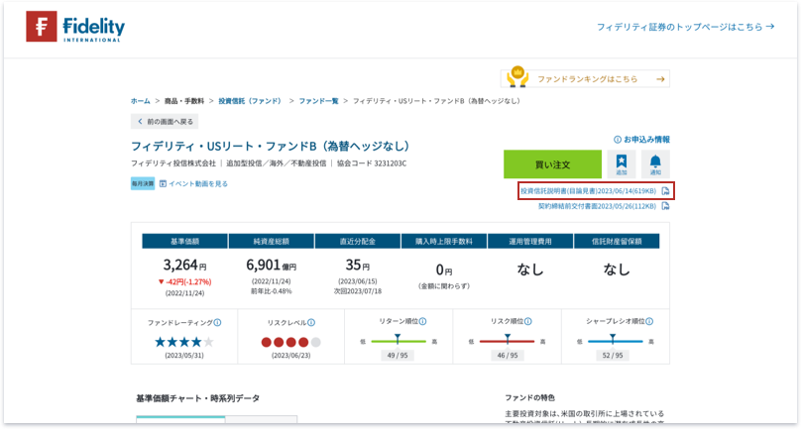Viewport: 801px width, 429px height.
Task: Click the 買い注文 green button
Action: (552, 164)
